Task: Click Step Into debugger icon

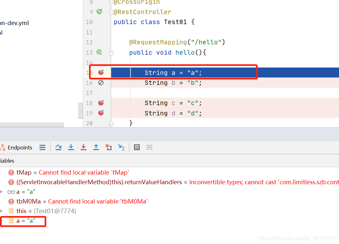Action: pos(71,147)
